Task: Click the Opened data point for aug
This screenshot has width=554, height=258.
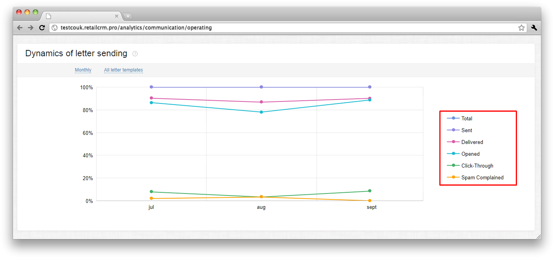Action: pyautogui.click(x=261, y=112)
